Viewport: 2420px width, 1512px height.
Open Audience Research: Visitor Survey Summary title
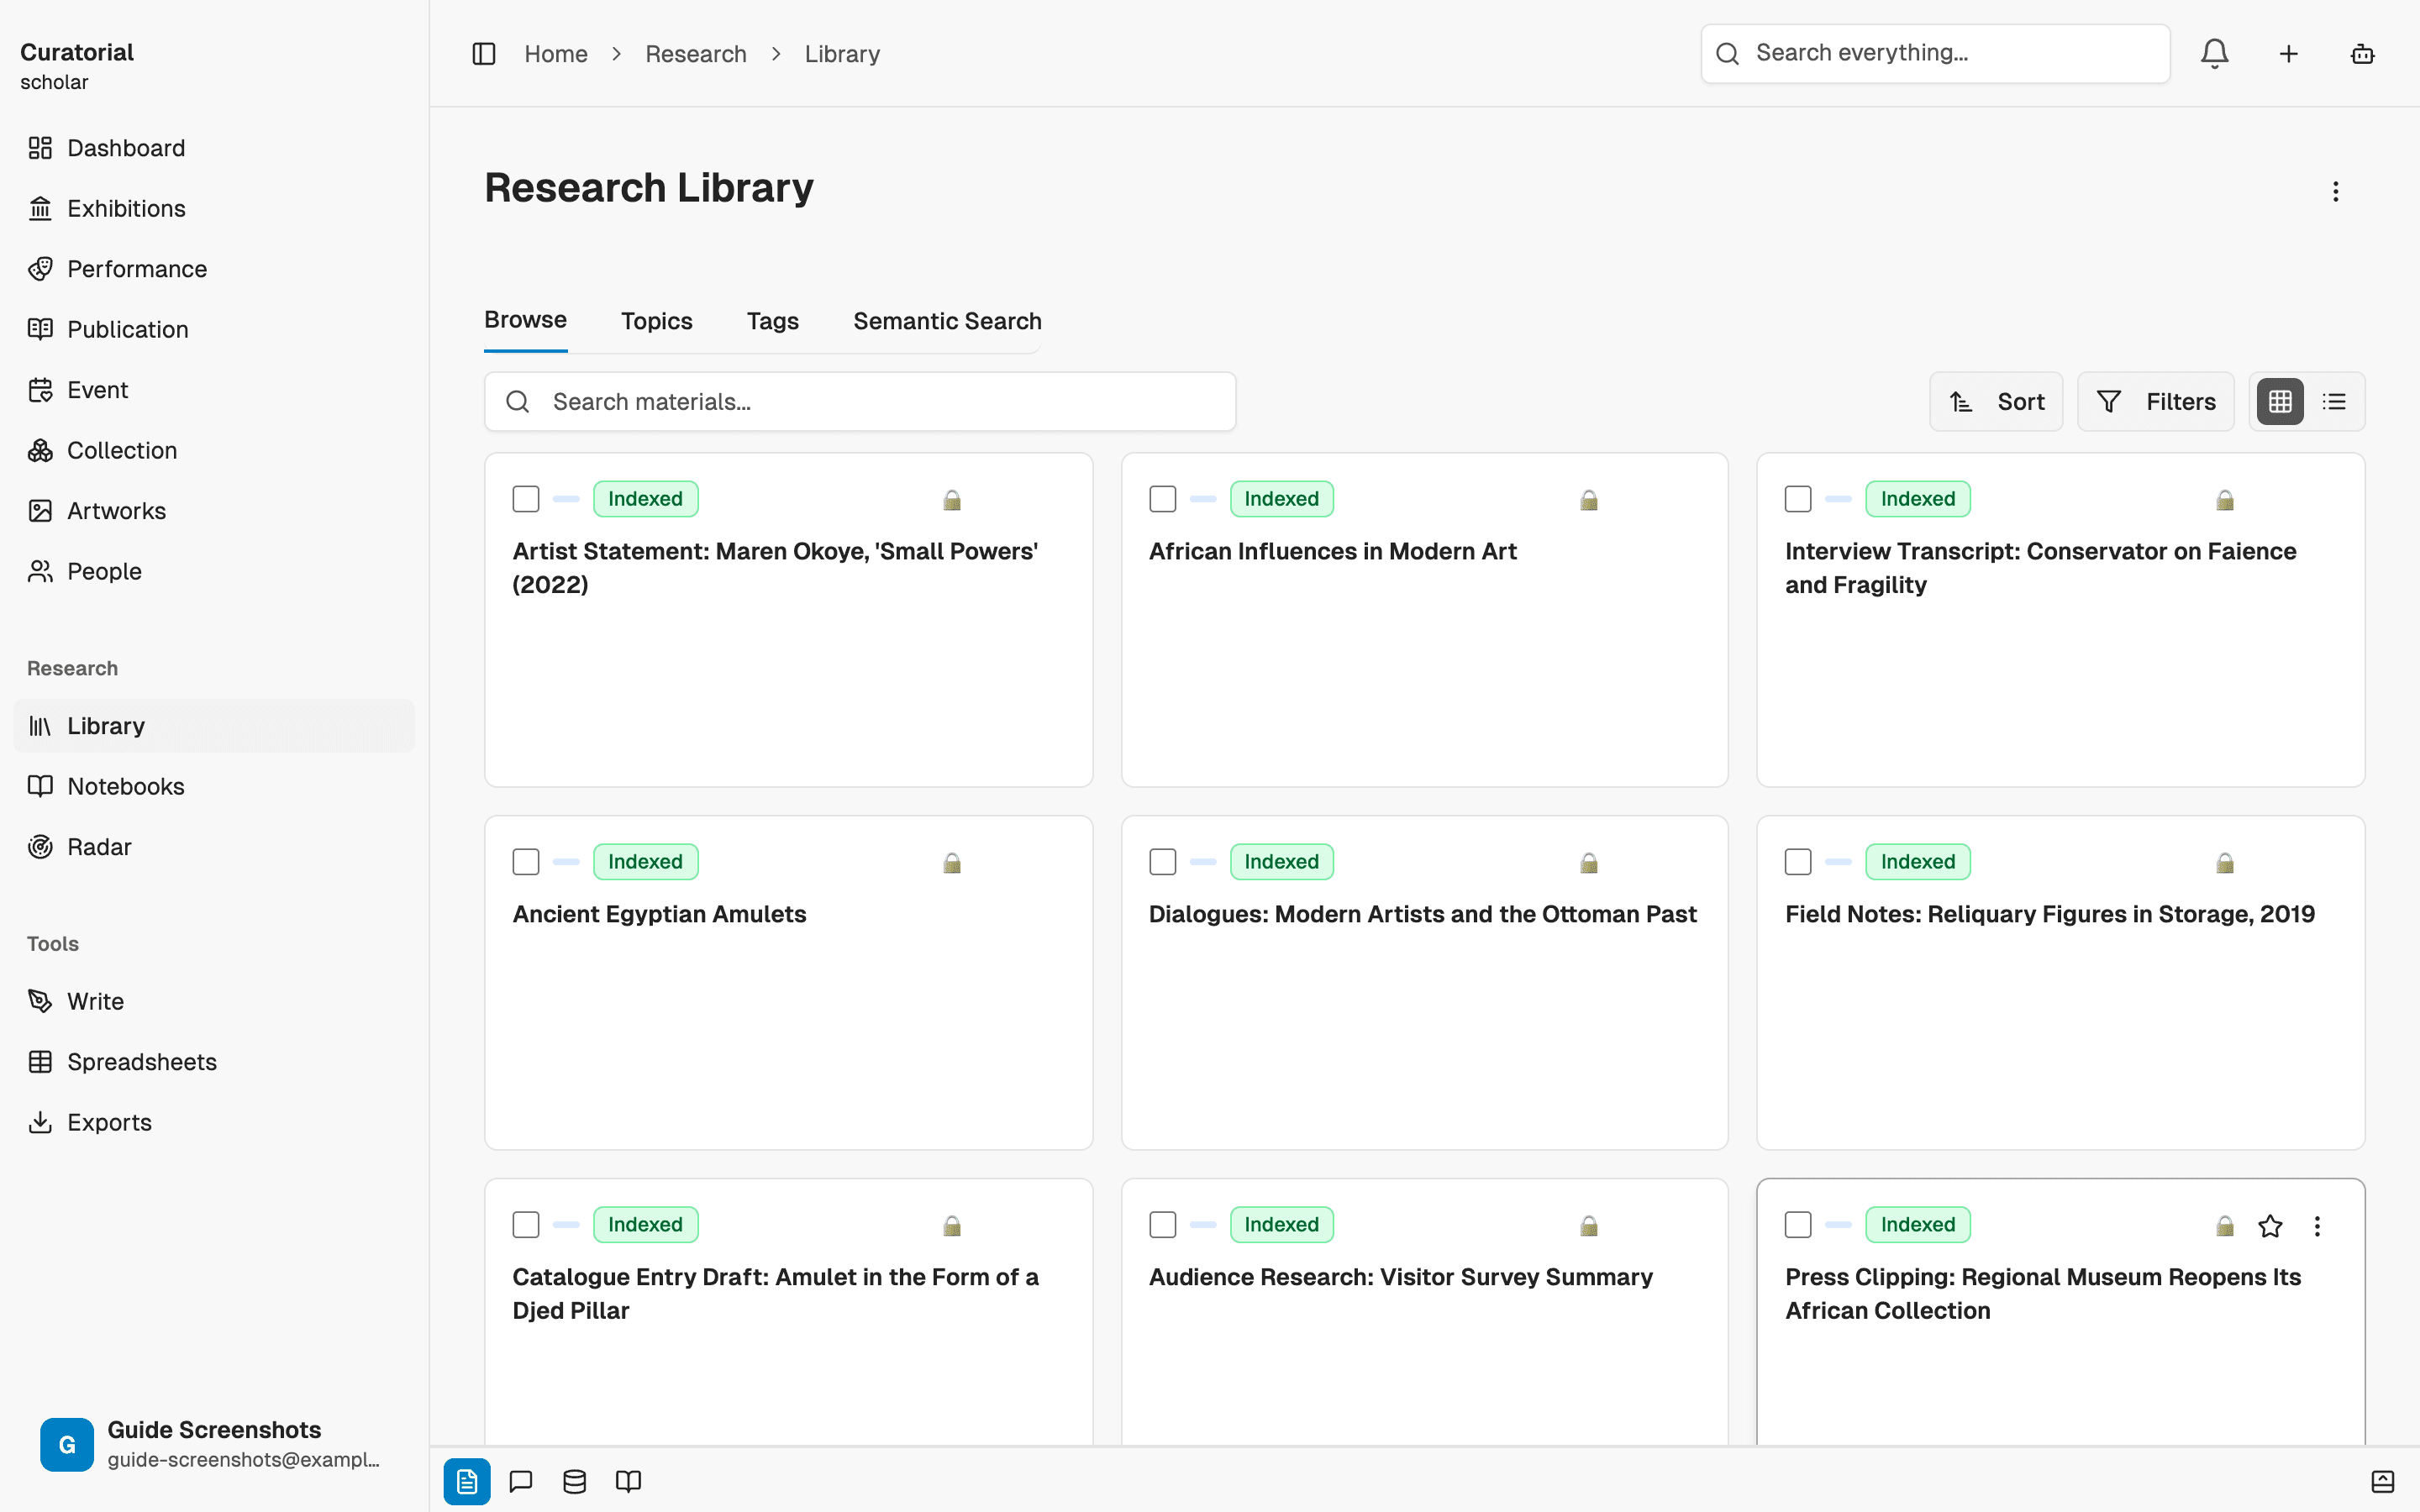point(1400,1277)
